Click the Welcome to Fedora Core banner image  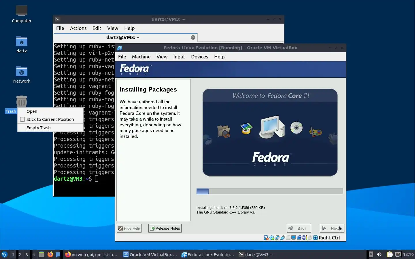[x=270, y=132]
